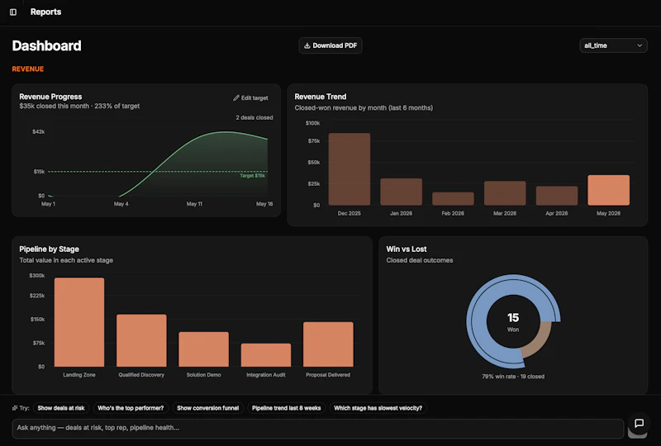Open the all_time period dropdown
This screenshot has width=661, height=446.
(x=613, y=45)
